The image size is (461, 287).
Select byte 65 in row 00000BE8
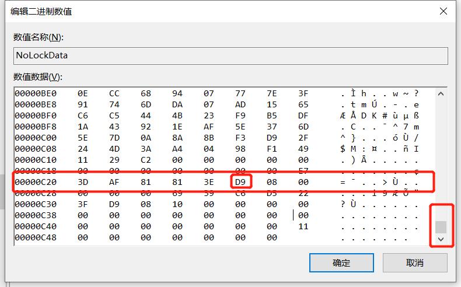[x=303, y=104]
